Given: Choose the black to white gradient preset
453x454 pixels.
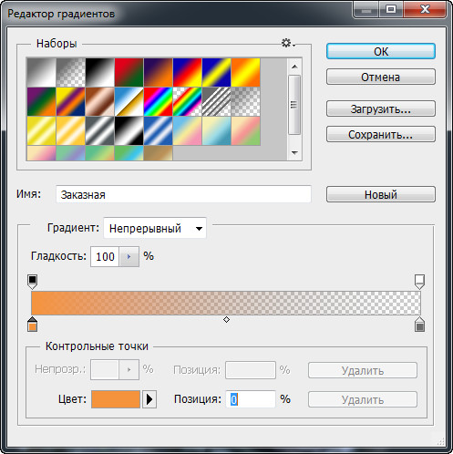Looking at the screenshot, I should point(99,73).
